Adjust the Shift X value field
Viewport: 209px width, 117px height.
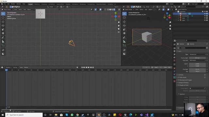click(197, 64)
